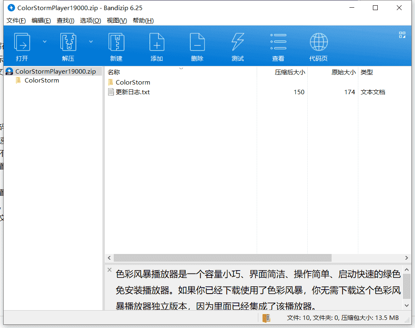Image resolution: width=415 pixels, height=328 pixels.
Task: Click the Code page (代码页) globe icon
Action: (319, 42)
